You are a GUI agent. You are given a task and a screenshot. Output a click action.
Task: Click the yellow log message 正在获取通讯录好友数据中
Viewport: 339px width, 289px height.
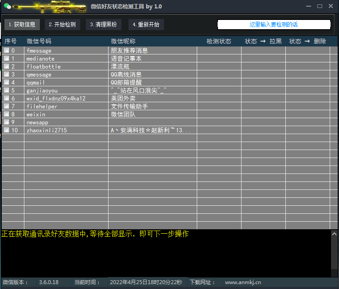point(95,234)
